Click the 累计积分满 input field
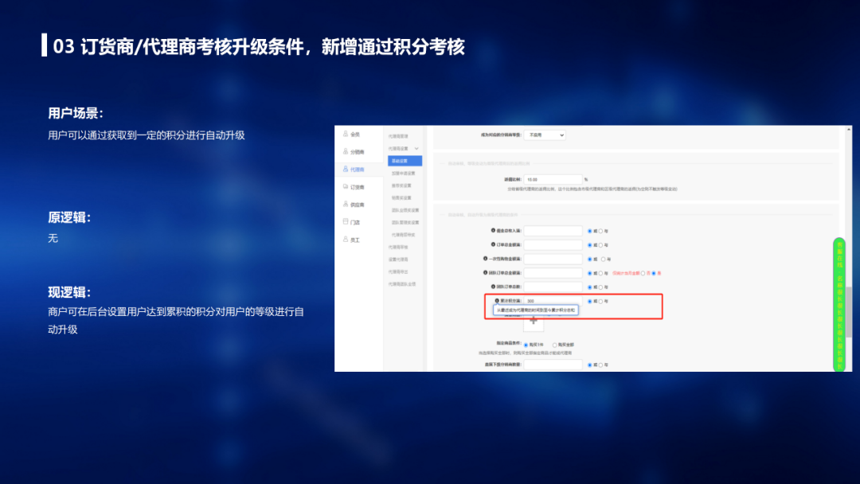The width and height of the screenshot is (860, 484). 553,302
